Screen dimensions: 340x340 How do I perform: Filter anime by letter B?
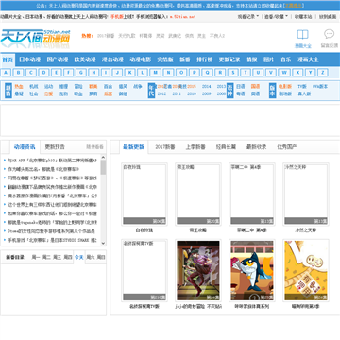click(x=18, y=73)
